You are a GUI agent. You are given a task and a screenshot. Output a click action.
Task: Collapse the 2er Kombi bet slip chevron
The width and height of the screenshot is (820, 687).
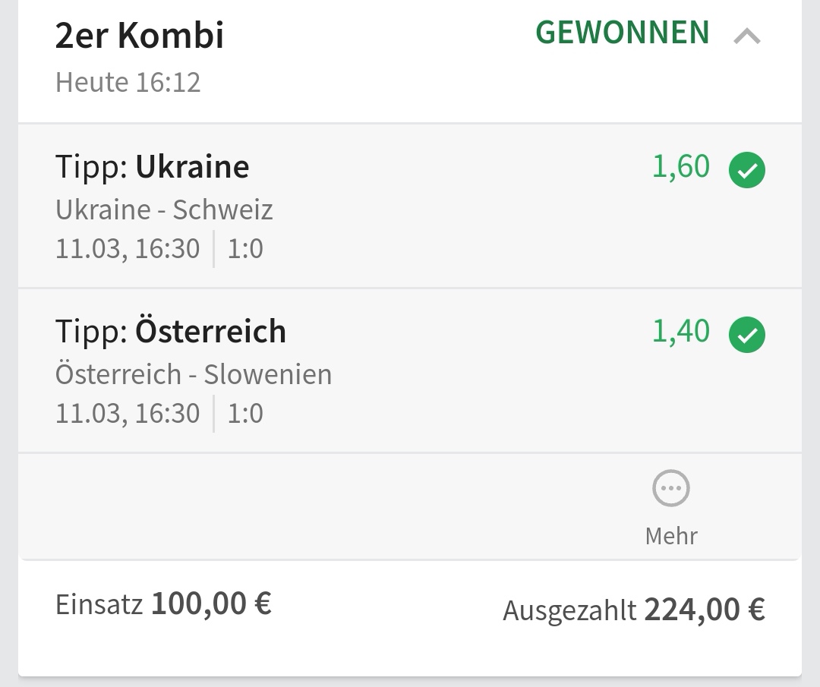pos(747,36)
